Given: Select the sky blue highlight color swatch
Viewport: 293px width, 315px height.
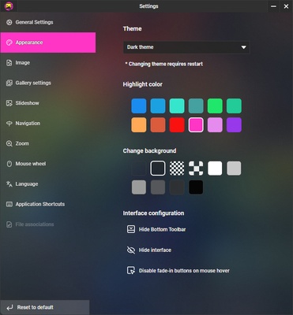Looking at the screenshot, I should pos(158,106).
